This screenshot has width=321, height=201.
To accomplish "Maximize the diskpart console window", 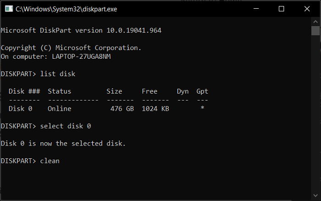I will click(x=282, y=8).
